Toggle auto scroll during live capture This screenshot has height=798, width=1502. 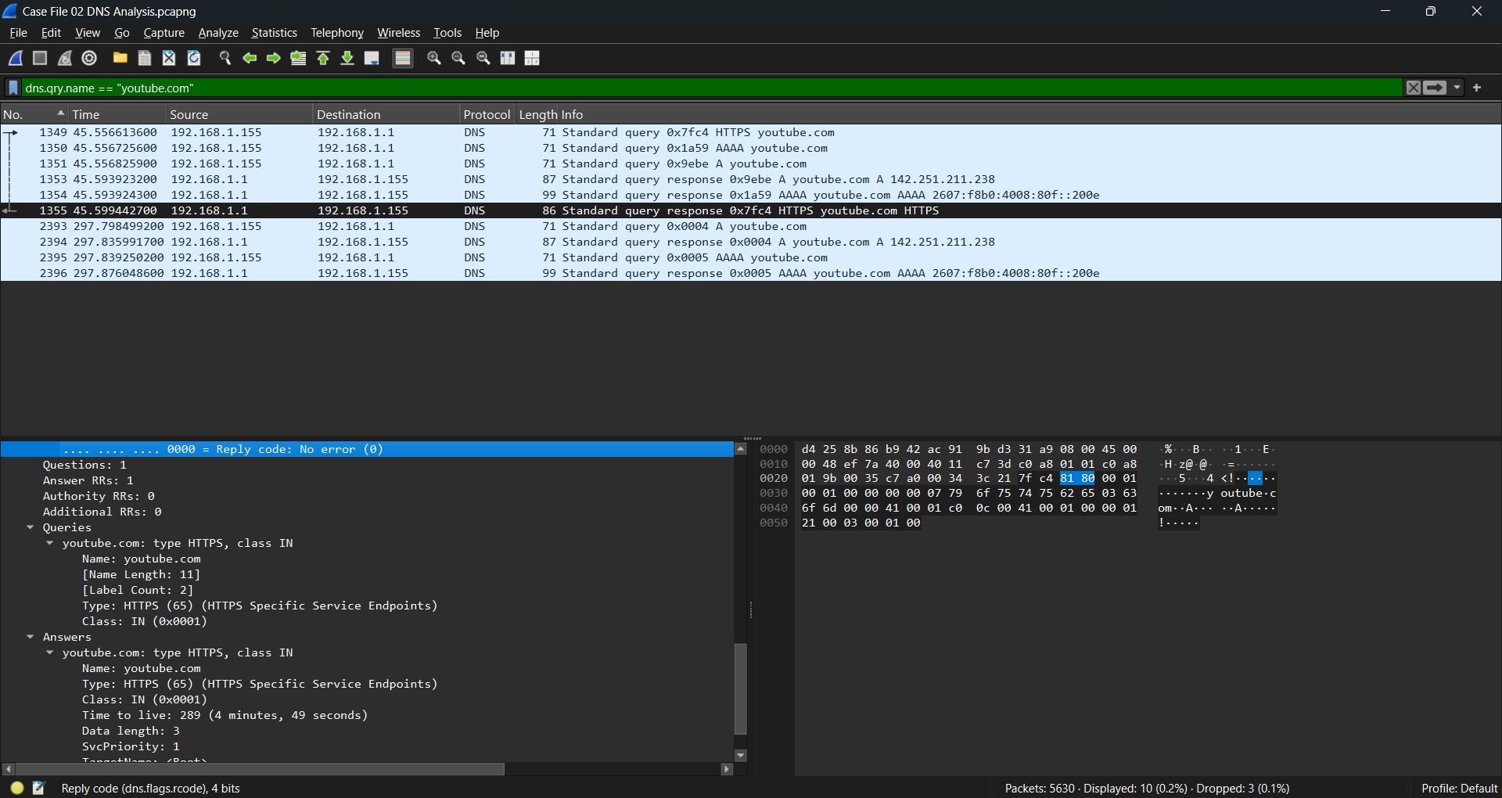pyautogui.click(x=372, y=58)
